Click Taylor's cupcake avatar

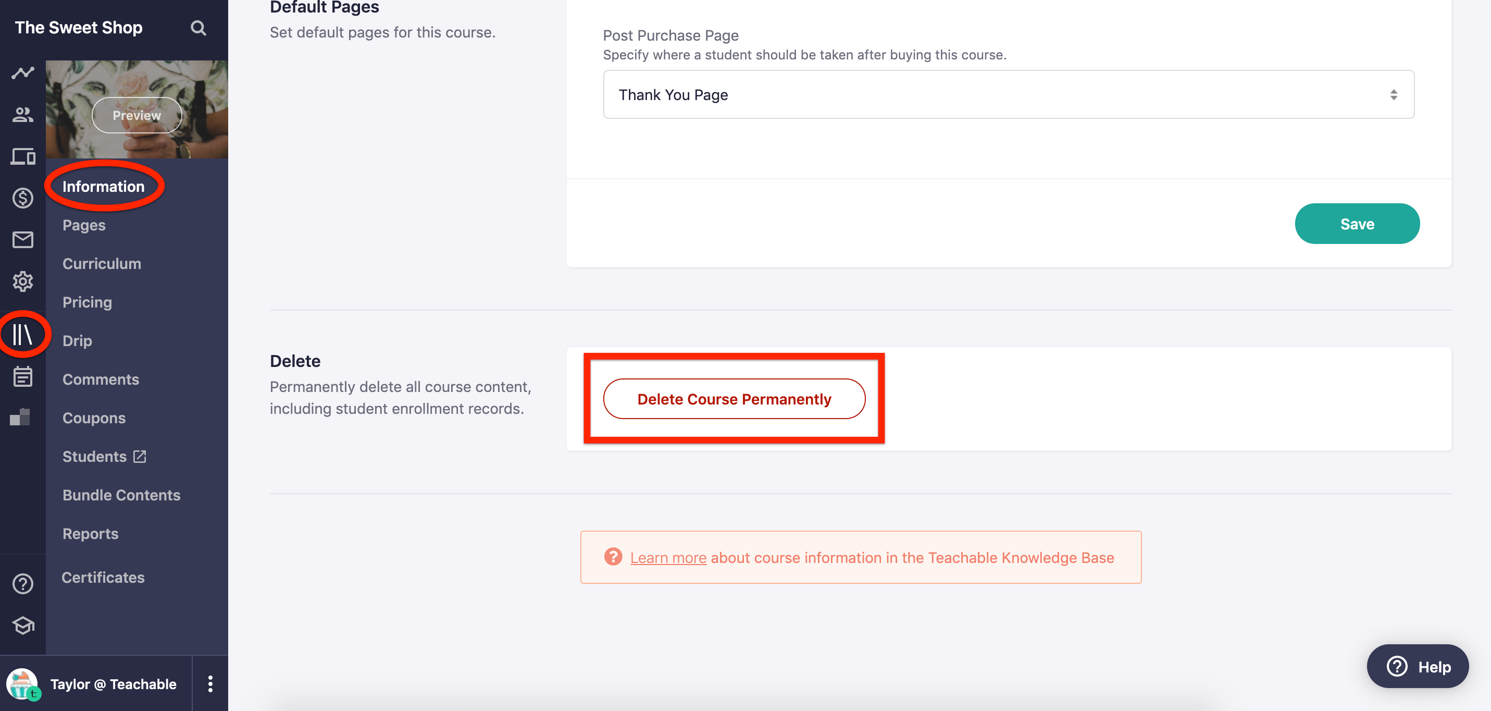coord(22,684)
